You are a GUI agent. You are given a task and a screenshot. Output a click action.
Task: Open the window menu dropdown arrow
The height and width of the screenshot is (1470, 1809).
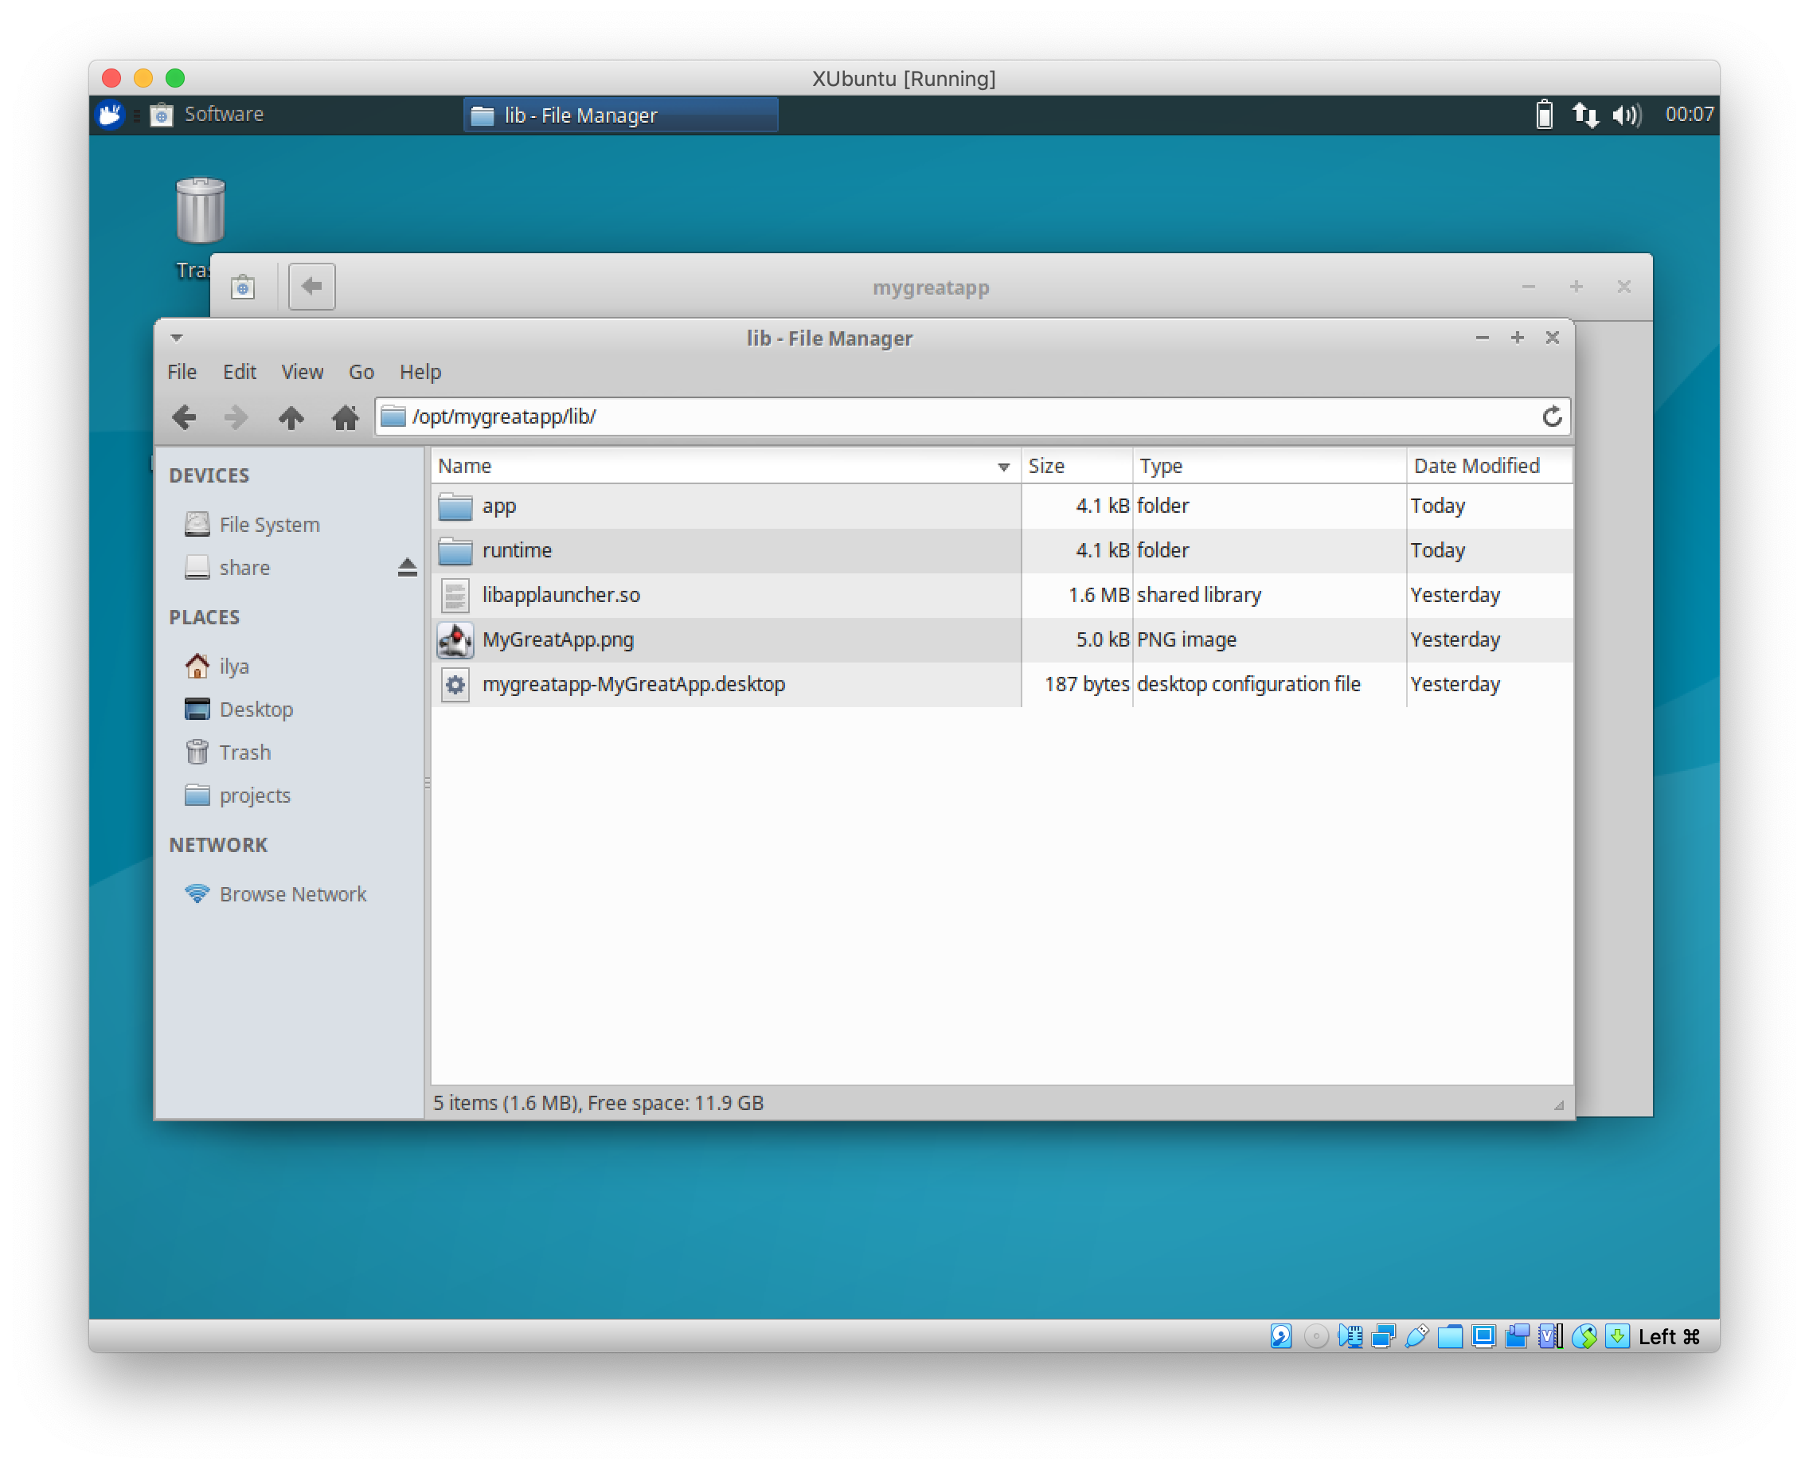pos(176,338)
